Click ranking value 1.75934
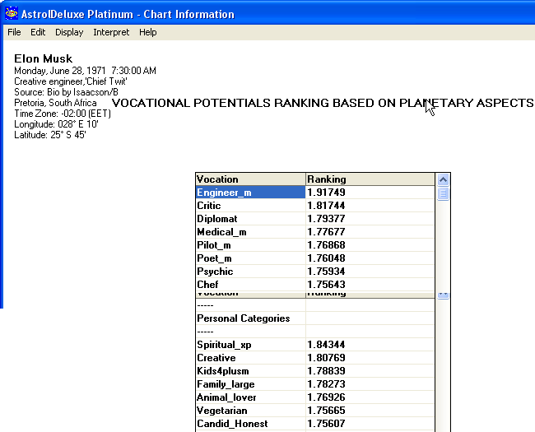 326,272
